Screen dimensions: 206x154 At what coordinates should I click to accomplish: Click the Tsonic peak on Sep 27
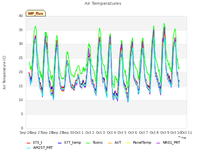pos(35,26)
